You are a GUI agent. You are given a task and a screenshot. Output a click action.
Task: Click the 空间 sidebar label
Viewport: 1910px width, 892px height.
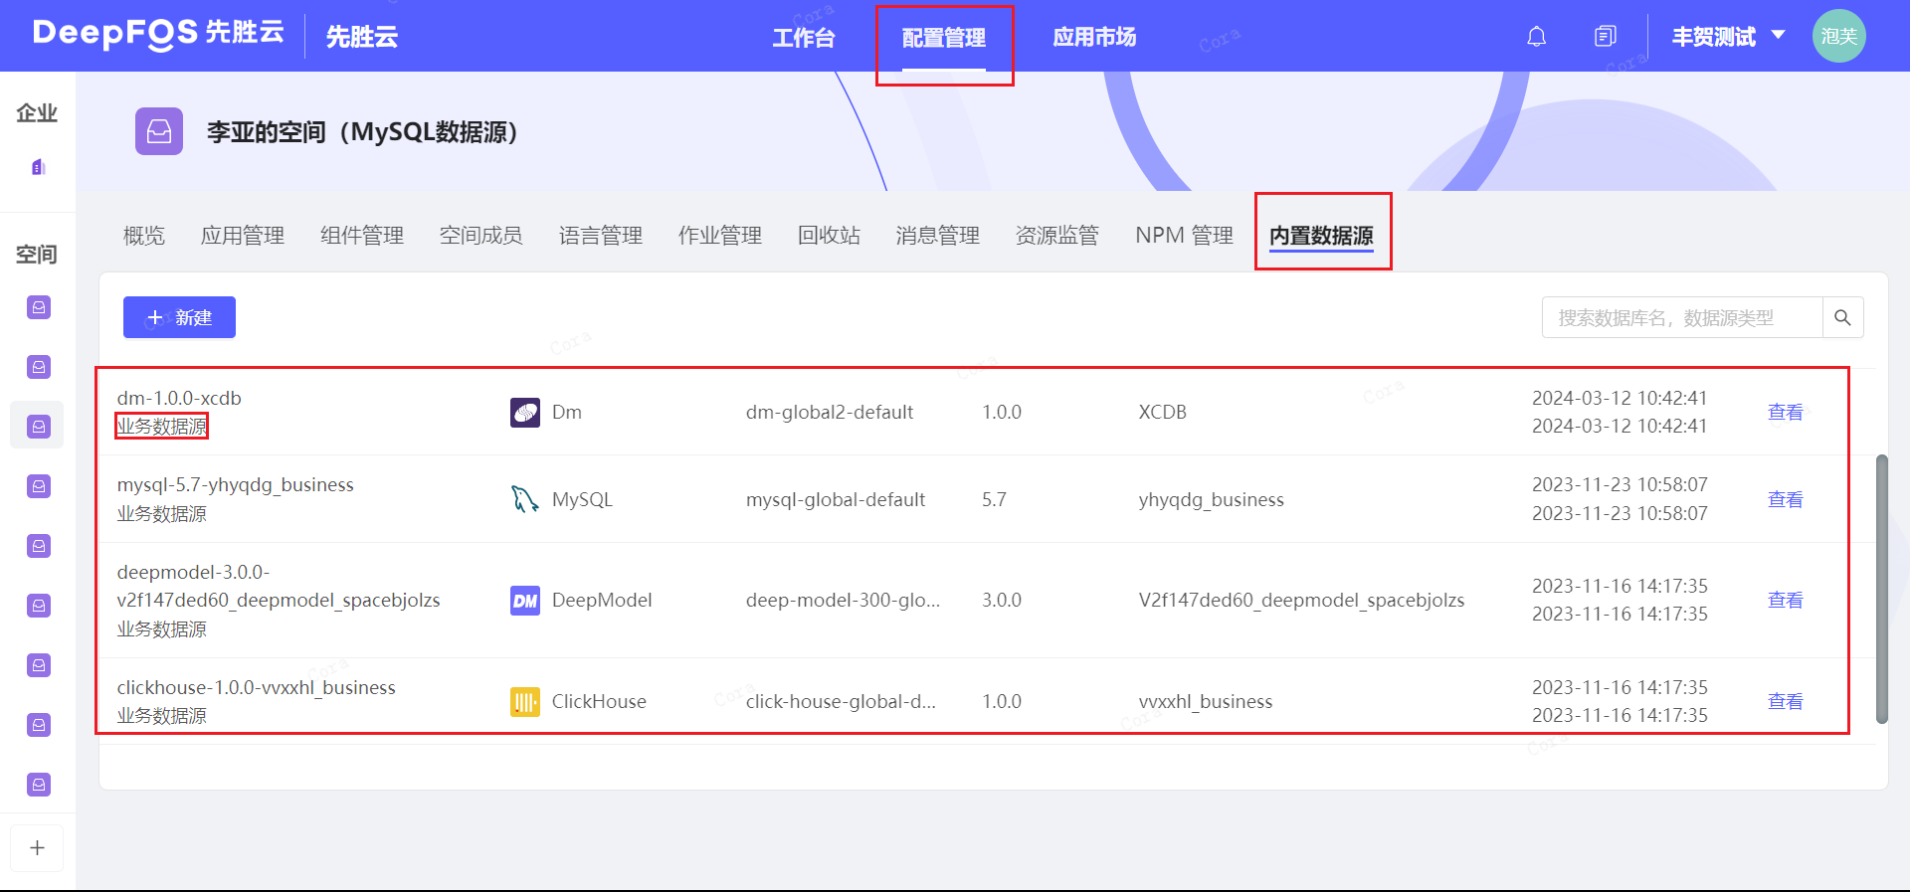[37, 255]
